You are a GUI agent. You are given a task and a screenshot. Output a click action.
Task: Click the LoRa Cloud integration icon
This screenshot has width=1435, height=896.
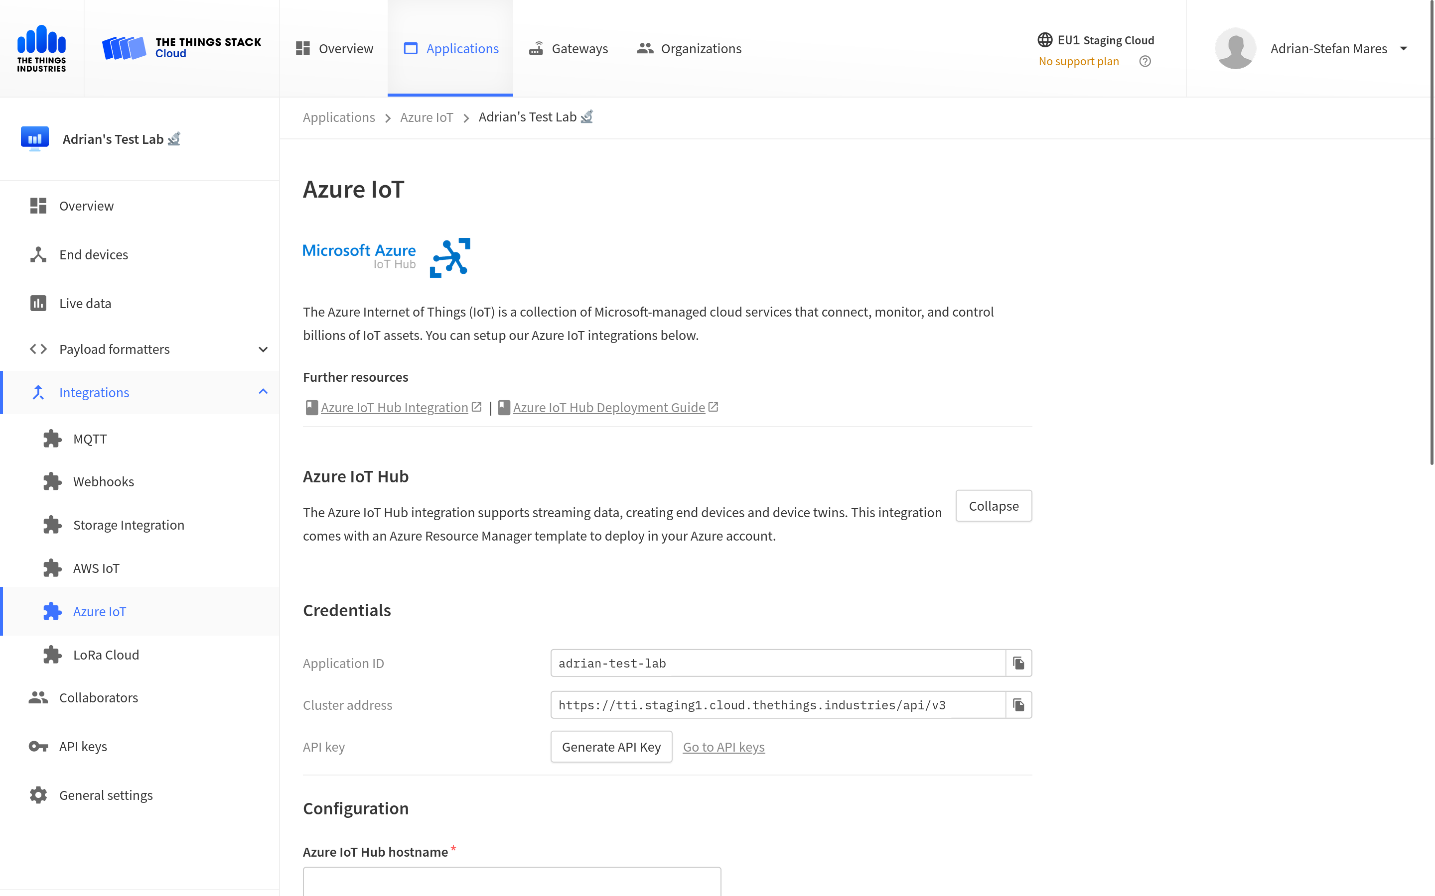pyautogui.click(x=53, y=655)
